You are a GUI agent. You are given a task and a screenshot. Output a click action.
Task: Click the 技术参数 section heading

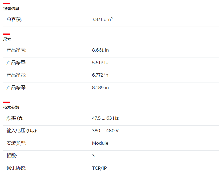[11, 107]
